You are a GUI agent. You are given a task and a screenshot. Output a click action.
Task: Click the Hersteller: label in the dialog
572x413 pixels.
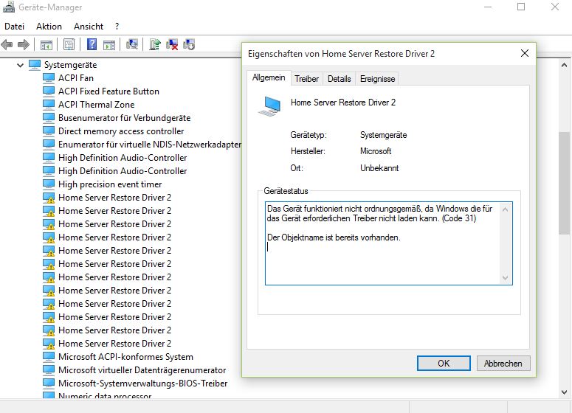coord(308,151)
